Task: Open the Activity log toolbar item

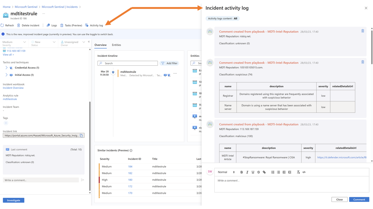Action: 94,25
